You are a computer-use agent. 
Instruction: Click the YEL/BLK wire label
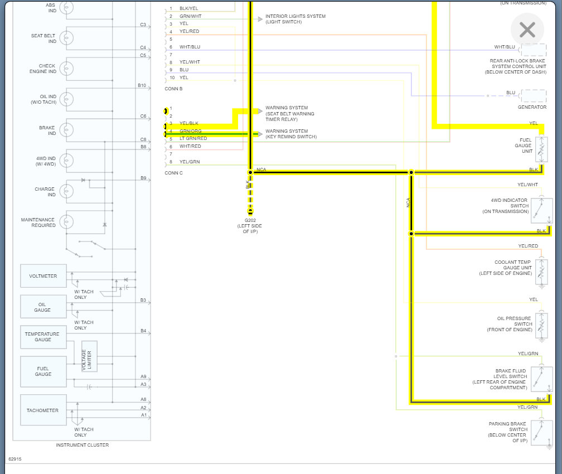tap(189, 123)
